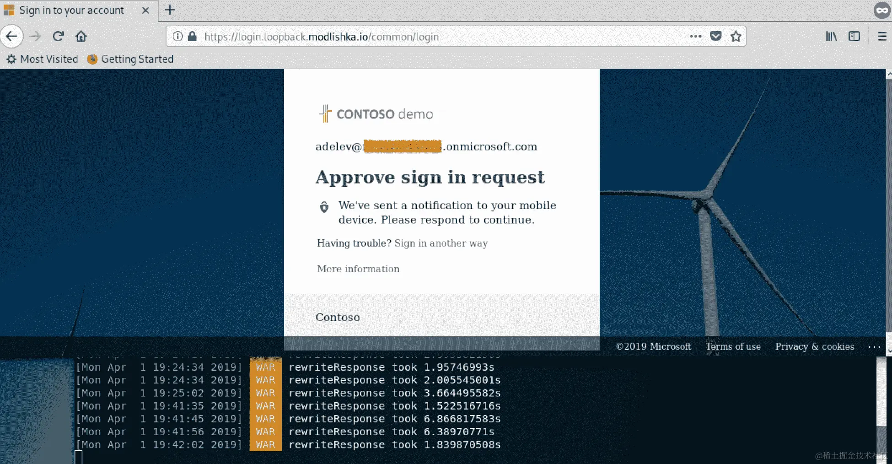Save page to Pocket
This screenshot has width=892, height=464.
coord(716,36)
